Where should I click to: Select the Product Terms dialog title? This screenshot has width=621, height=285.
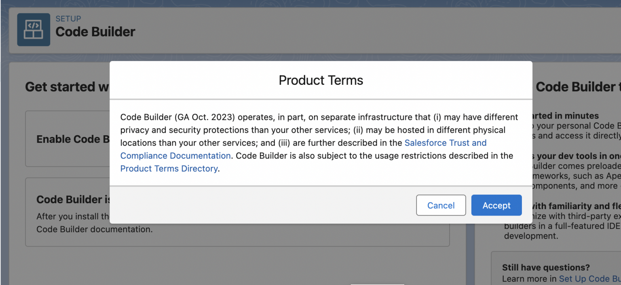(x=321, y=80)
